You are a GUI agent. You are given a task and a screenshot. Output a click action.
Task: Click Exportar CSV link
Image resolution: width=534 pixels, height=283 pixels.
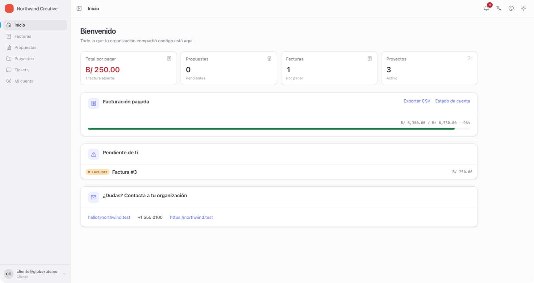pos(417,101)
